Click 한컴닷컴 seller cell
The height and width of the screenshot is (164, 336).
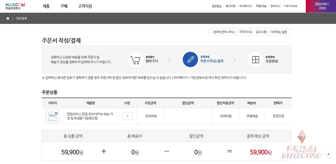point(279,116)
